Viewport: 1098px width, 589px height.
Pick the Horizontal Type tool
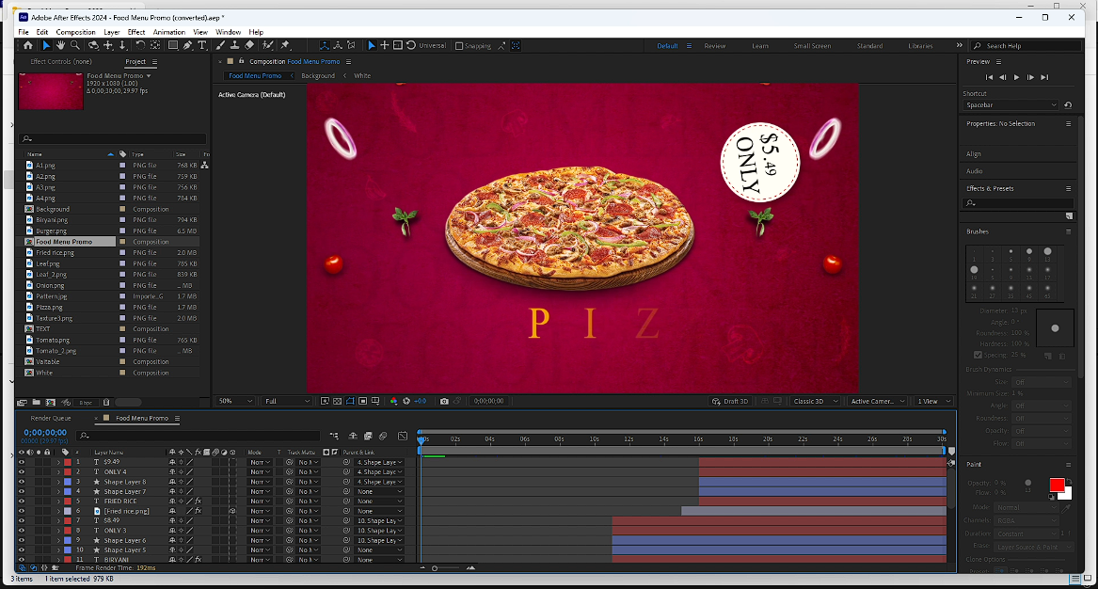click(x=202, y=45)
